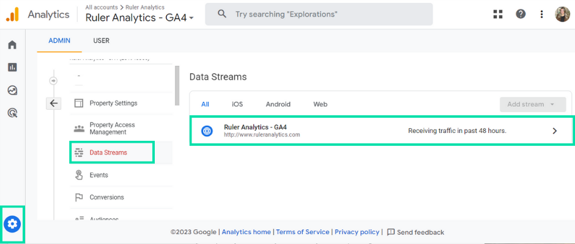Open Explore icon in left sidebar

(12, 90)
